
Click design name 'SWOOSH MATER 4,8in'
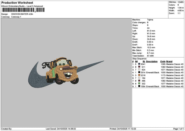(x=22, y=14)
